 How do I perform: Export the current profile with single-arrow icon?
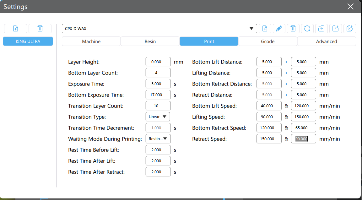(x=335, y=29)
